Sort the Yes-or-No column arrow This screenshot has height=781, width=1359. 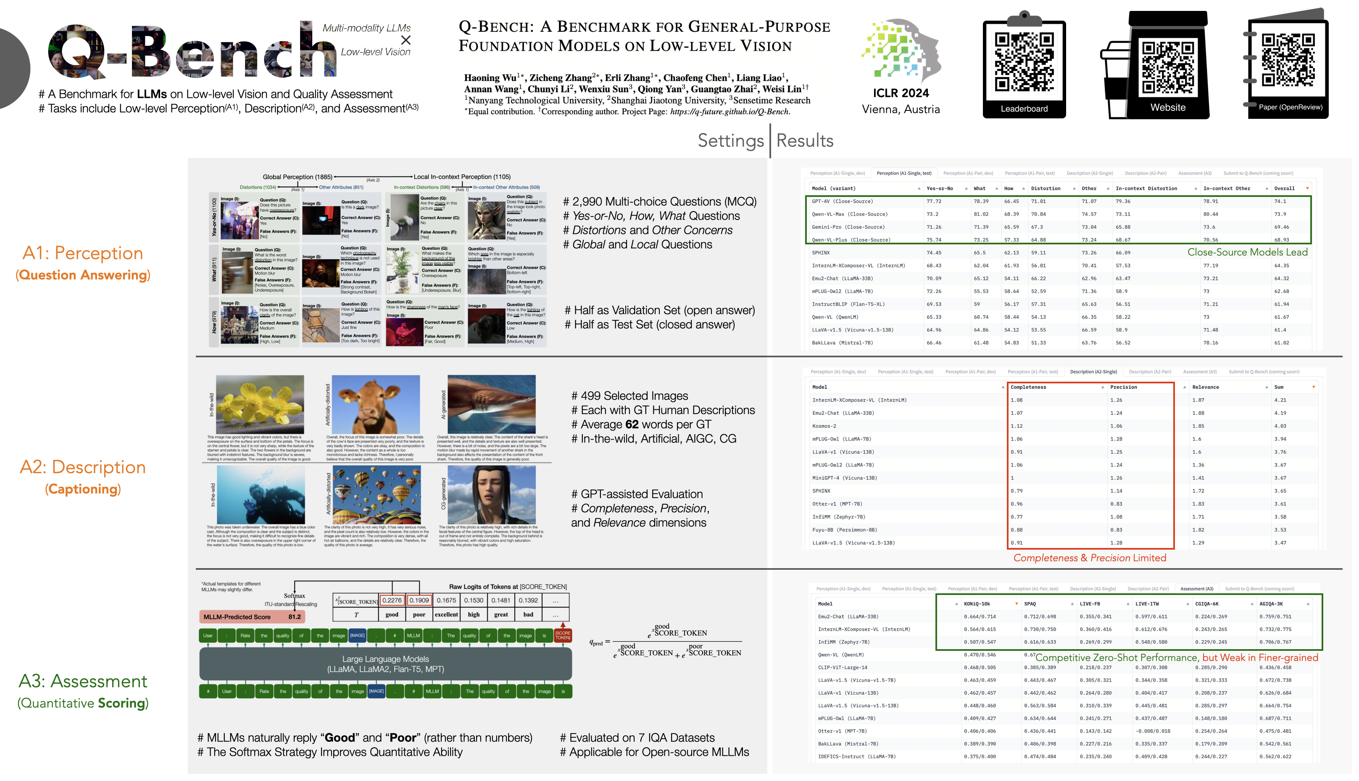point(966,188)
